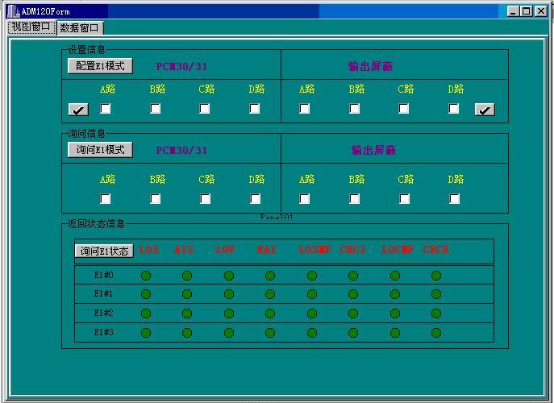Click the E1#0 CRCI status indicator
Image resolution: width=554 pixels, height=403 pixels.
click(x=353, y=276)
